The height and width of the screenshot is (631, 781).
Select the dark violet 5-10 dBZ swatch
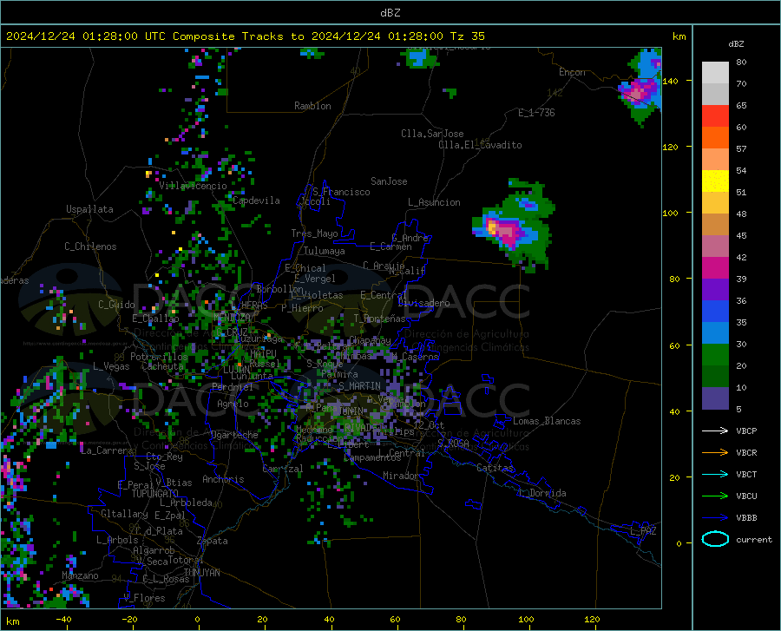point(715,398)
